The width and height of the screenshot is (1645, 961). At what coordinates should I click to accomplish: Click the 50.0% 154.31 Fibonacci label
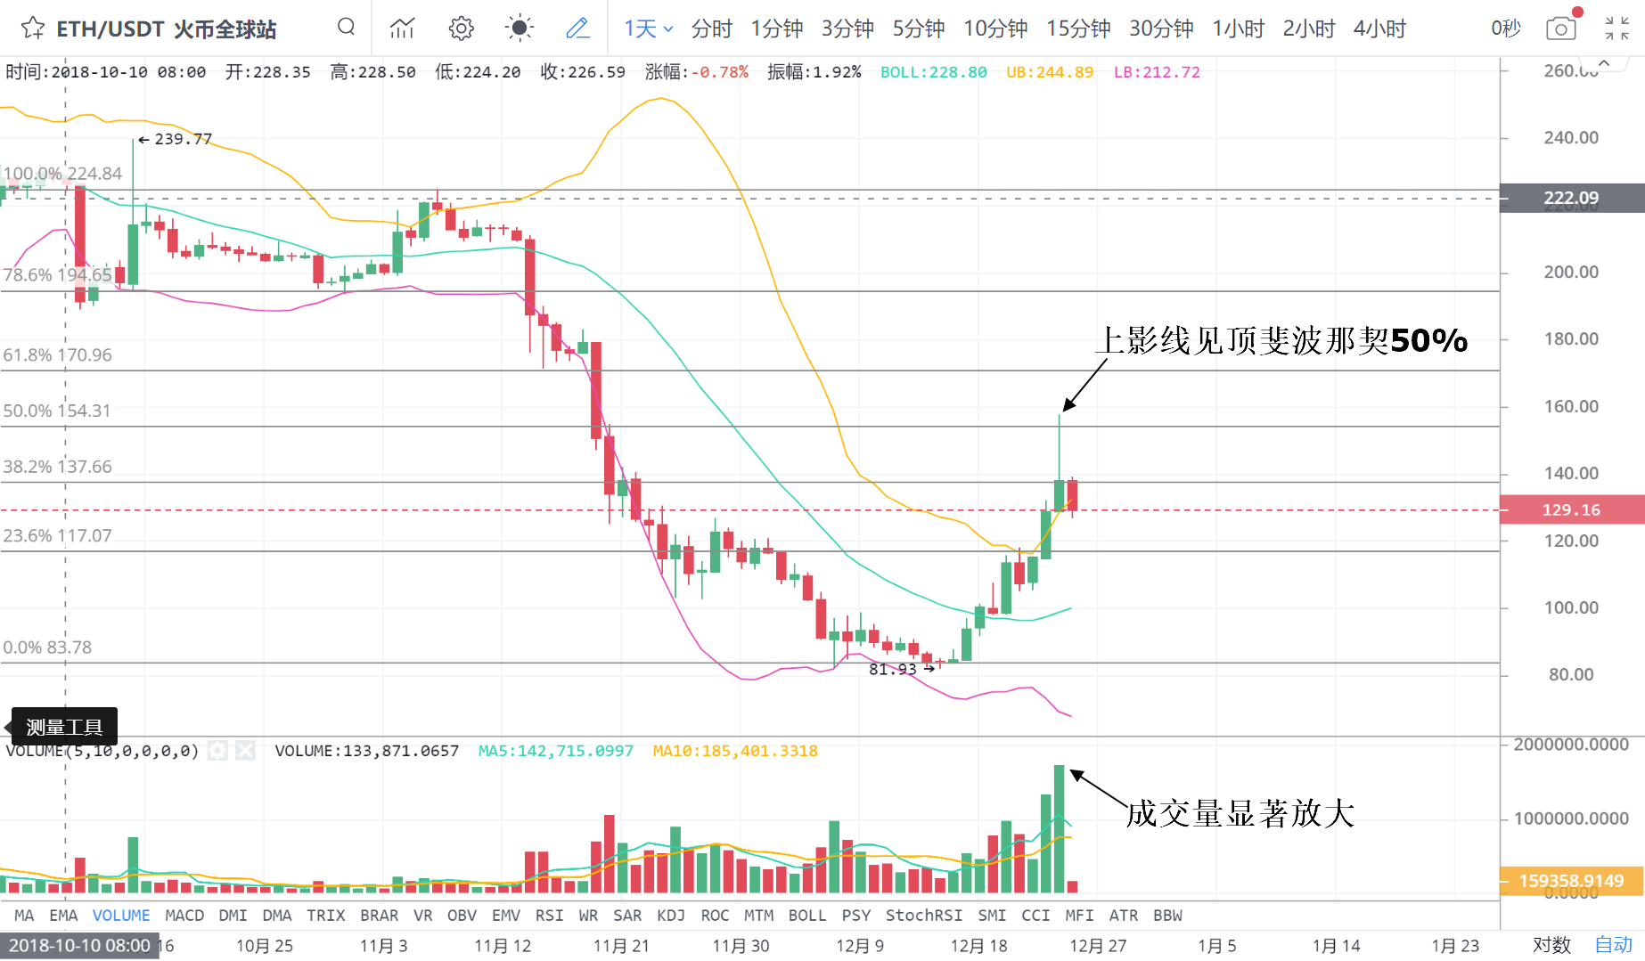(57, 411)
